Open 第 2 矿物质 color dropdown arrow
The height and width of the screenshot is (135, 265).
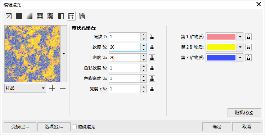(240, 48)
